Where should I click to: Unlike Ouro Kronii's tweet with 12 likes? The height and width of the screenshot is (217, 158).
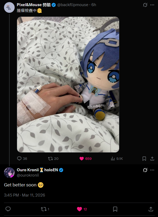tap(82, 209)
